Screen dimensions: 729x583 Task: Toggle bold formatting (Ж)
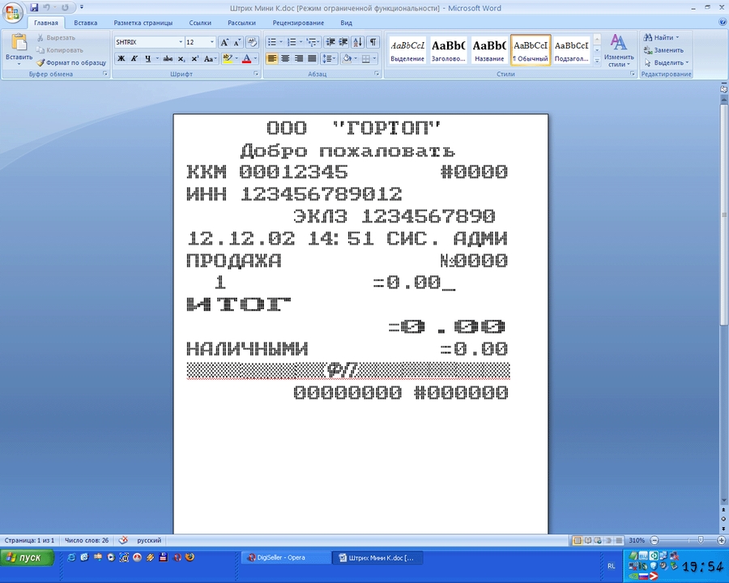[122, 58]
